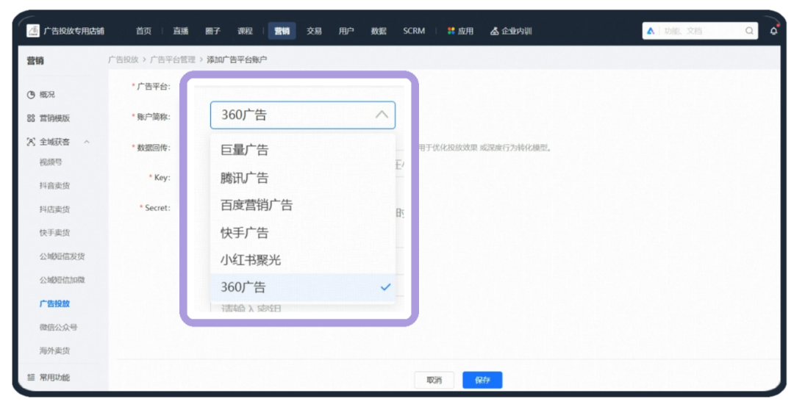The image size is (794, 407).
Task: Open 课程 tab
Action: (x=245, y=31)
